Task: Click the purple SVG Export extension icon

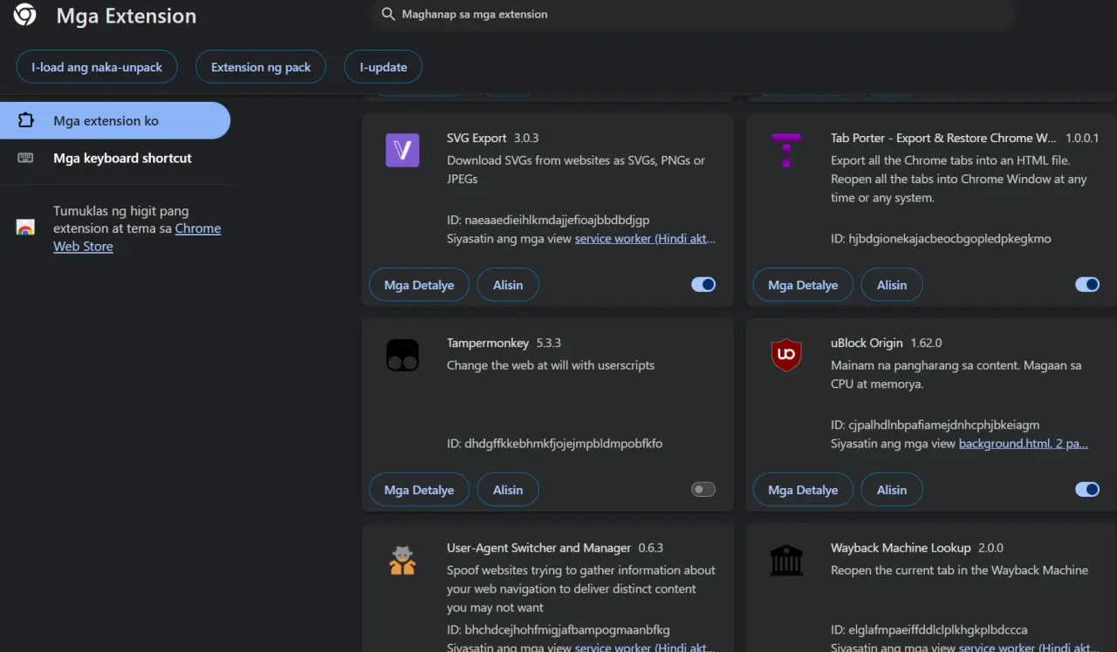Action: [x=402, y=150]
